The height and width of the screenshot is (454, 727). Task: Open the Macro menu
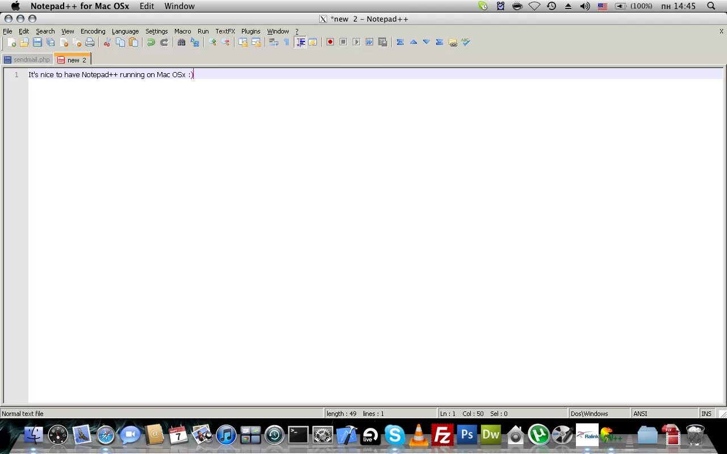[182, 31]
